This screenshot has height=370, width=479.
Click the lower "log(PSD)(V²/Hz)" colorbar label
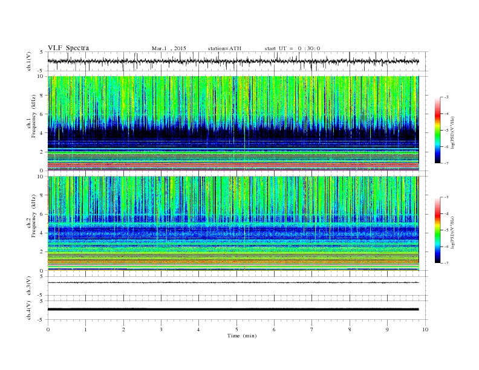(452, 232)
